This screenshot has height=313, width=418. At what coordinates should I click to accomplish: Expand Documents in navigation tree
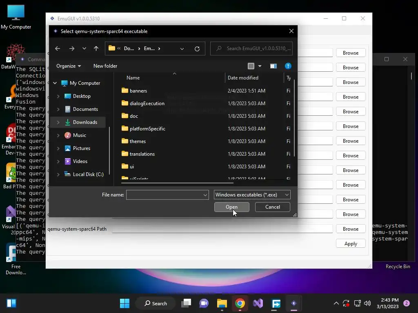(x=58, y=109)
